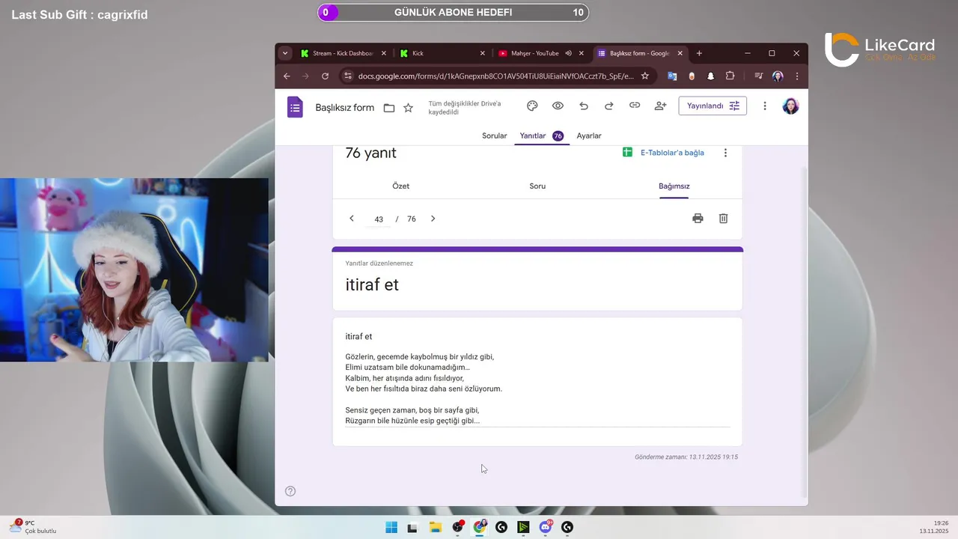Select the Bağımsız responses view
Screen dimensions: 958x539
click(x=674, y=186)
